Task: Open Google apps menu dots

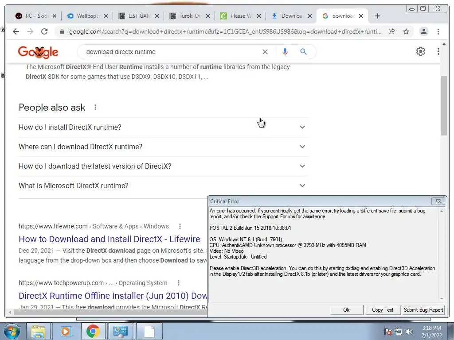Action: coord(438,51)
